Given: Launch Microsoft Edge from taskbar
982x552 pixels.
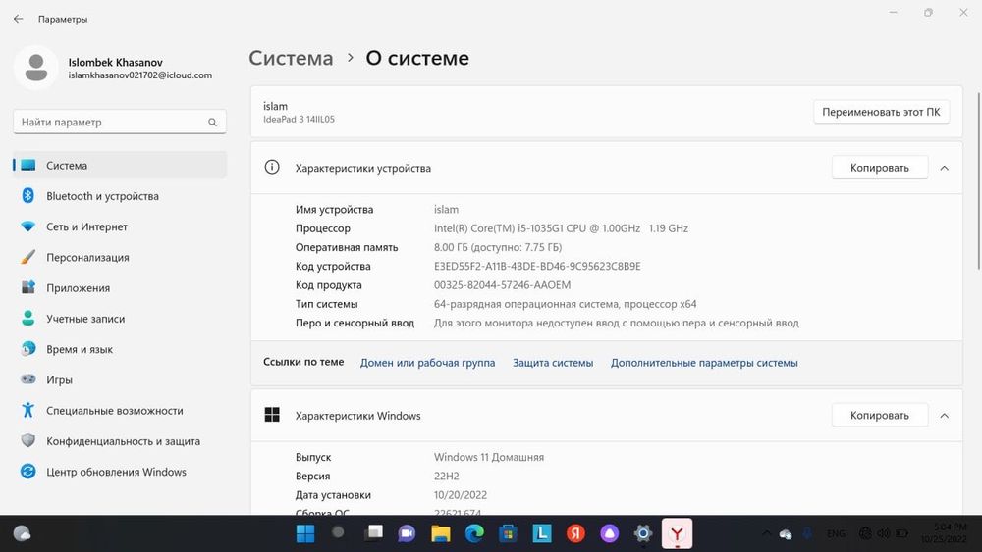Looking at the screenshot, I should click(474, 533).
